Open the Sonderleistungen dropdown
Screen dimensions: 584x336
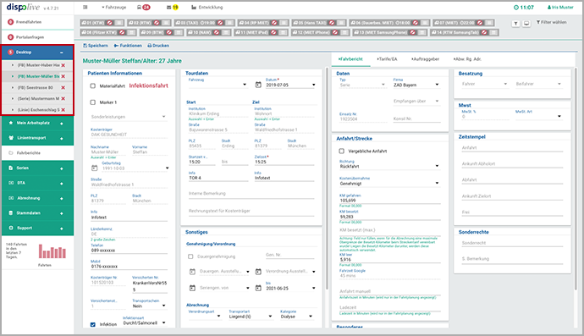click(129, 117)
